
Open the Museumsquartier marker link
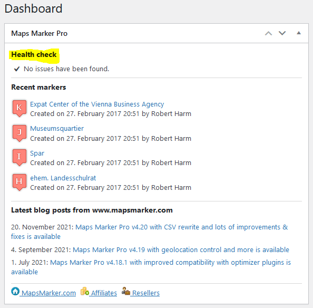(57, 129)
